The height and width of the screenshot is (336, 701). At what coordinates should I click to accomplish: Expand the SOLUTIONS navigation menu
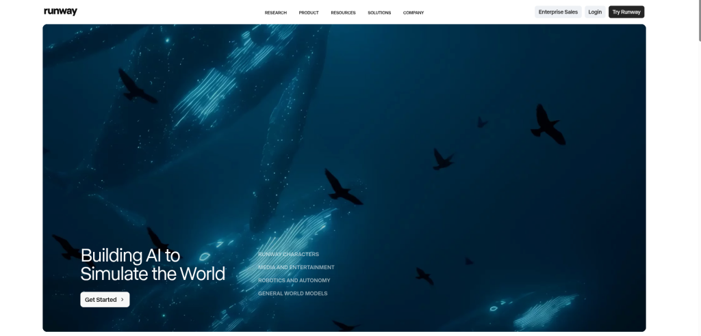tap(379, 13)
